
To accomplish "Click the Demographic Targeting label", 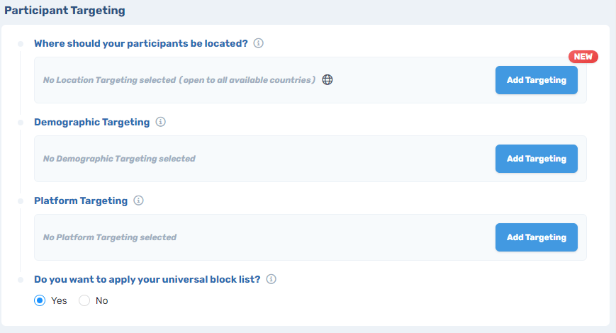I will tap(91, 122).
